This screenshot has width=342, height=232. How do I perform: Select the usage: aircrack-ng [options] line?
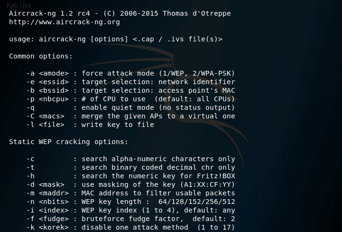coord(116,39)
